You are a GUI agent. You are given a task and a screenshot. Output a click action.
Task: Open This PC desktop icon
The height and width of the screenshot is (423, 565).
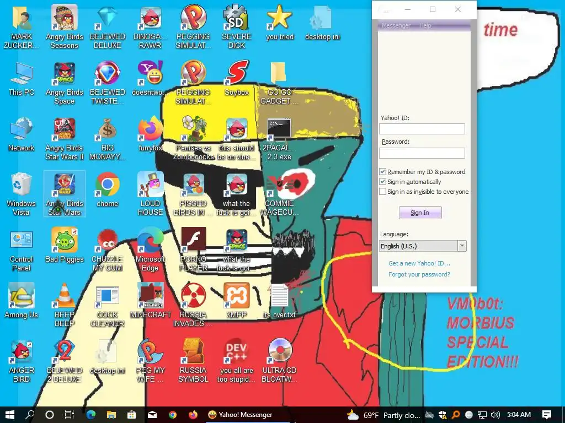22,79
